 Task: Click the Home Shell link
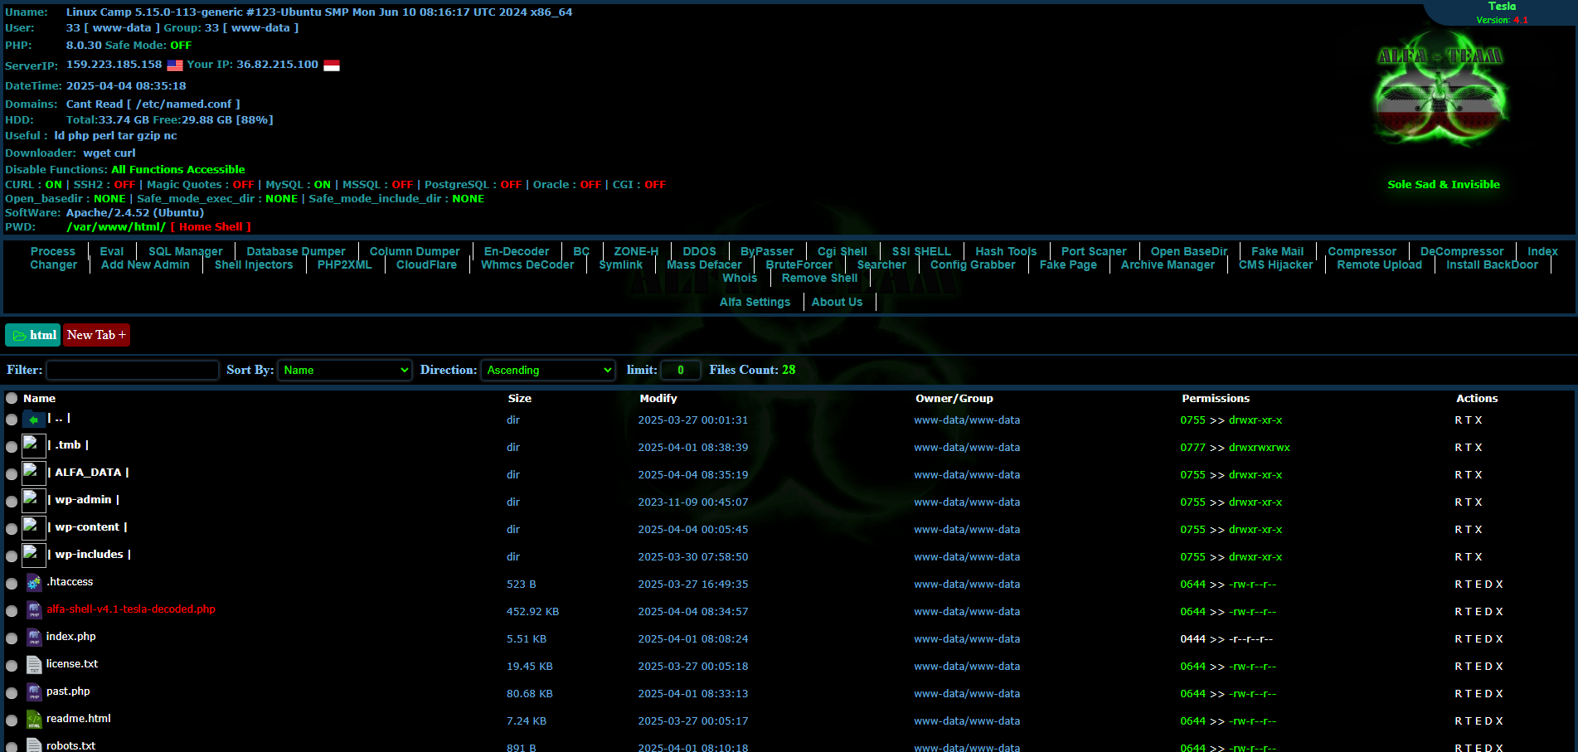211,227
